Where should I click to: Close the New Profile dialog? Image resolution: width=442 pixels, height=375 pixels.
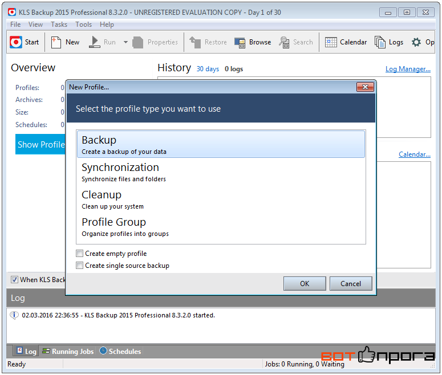pos(365,87)
